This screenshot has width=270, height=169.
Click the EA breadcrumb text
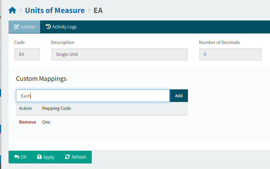pyautogui.click(x=98, y=10)
